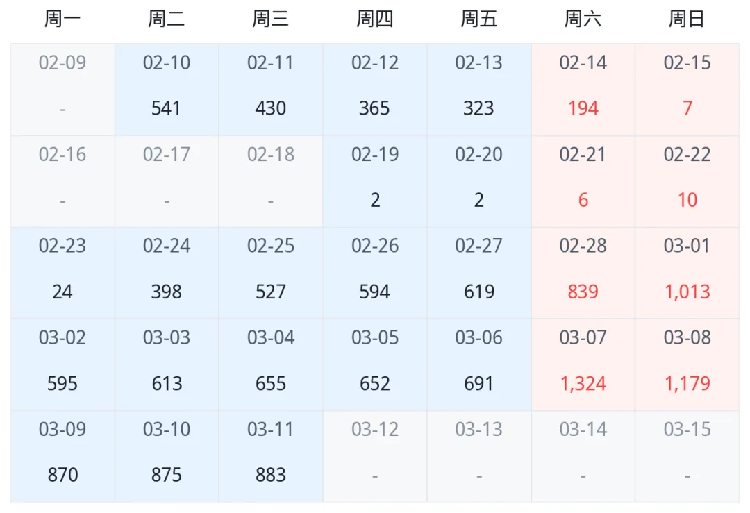The width and height of the screenshot is (750, 513).
Task: Click the 02-26 cell showing 594
Action: coord(375,273)
